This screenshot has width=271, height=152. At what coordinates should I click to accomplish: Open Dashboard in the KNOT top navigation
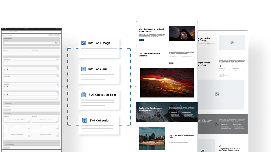(x=10, y=29)
